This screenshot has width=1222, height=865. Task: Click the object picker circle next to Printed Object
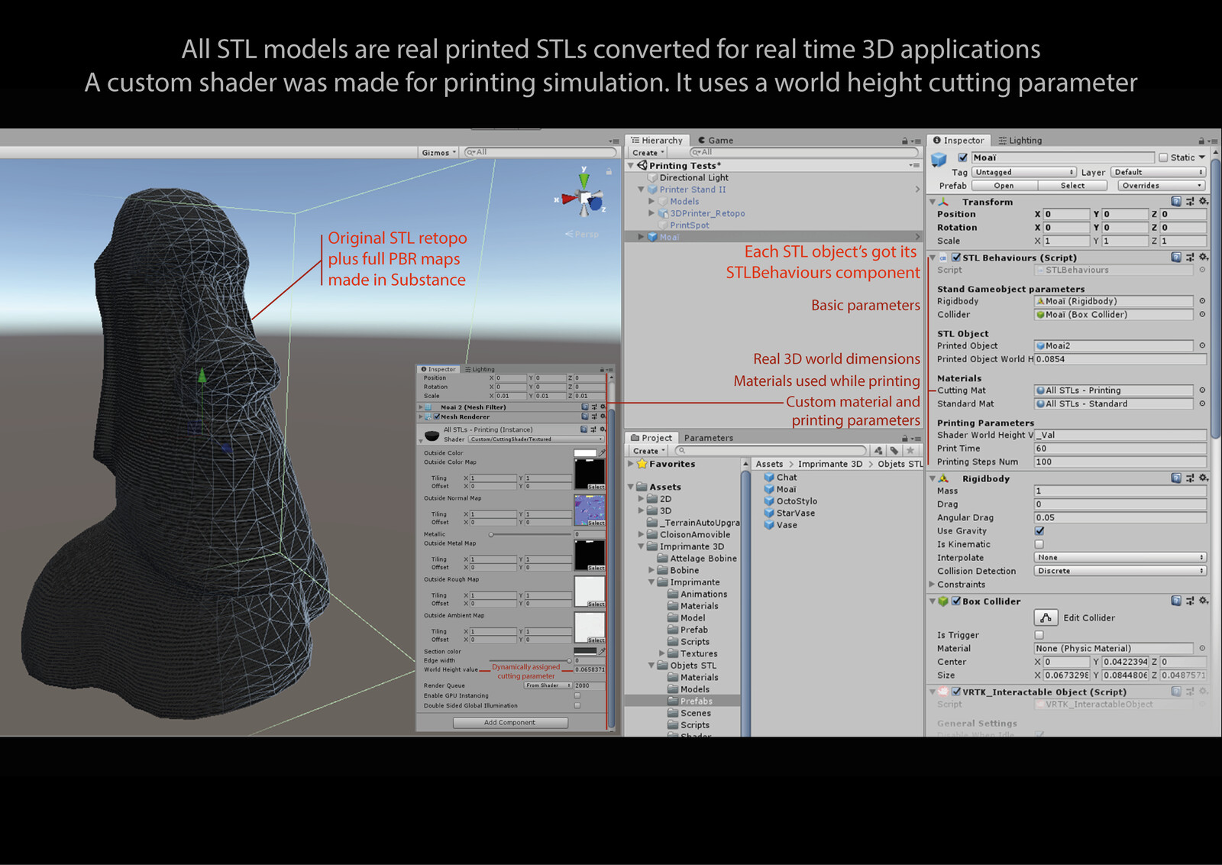[1201, 345]
